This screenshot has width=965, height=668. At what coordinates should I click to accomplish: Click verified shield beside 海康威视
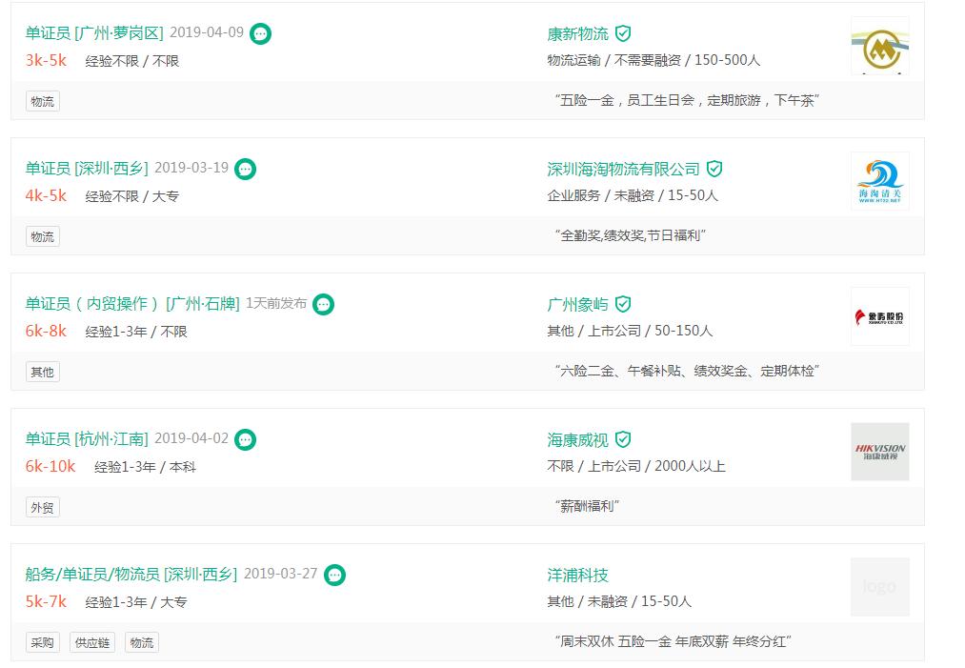pyautogui.click(x=623, y=439)
